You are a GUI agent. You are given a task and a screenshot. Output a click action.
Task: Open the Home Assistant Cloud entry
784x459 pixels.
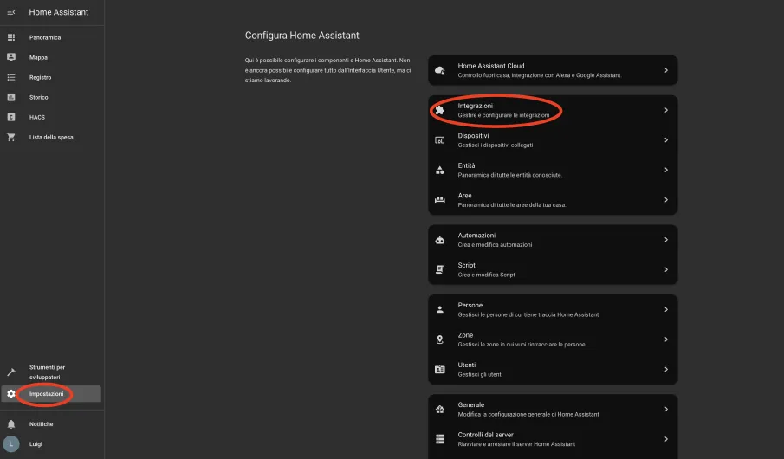coord(553,70)
